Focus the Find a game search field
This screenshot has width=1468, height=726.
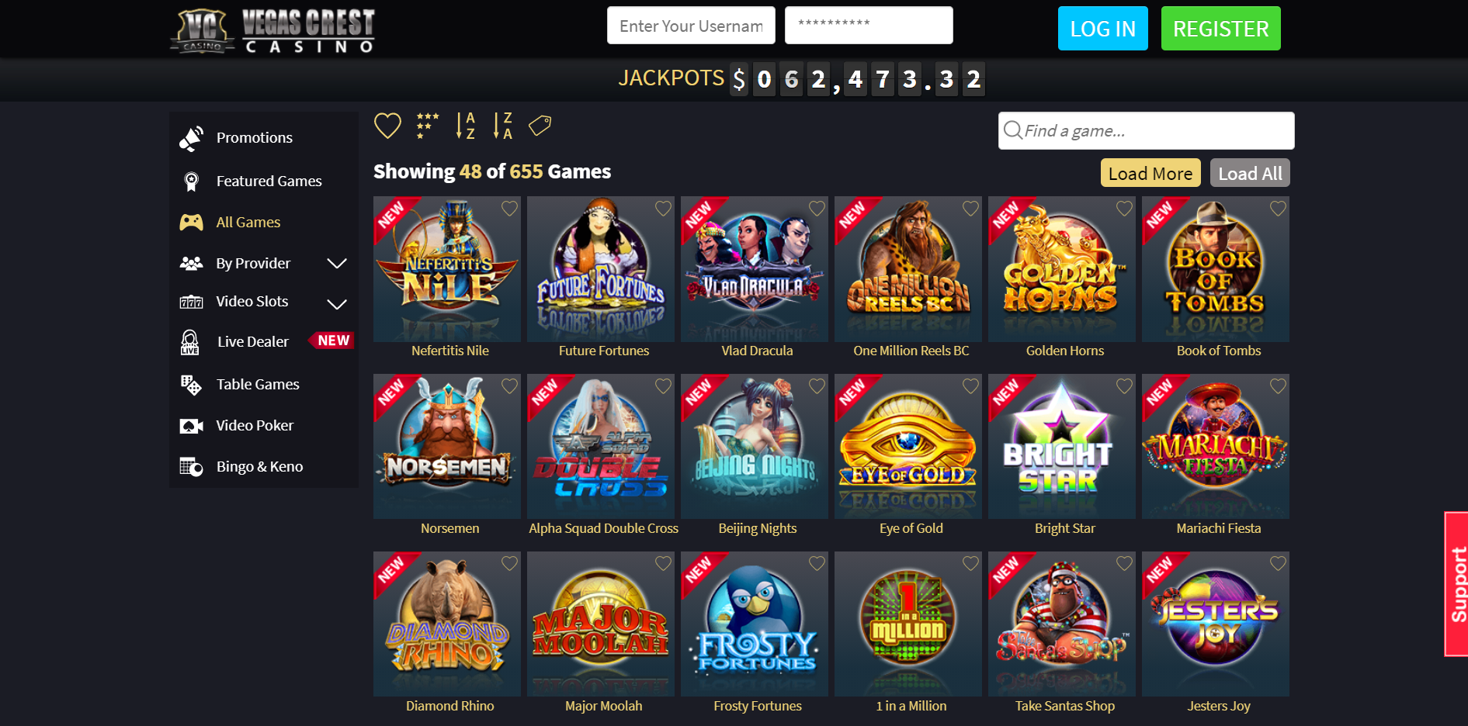pyautogui.click(x=1146, y=131)
